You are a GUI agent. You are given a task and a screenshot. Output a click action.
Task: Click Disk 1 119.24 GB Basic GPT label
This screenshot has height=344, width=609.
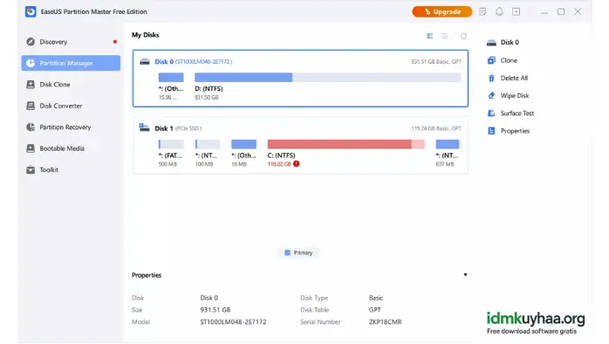coord(436,128)
